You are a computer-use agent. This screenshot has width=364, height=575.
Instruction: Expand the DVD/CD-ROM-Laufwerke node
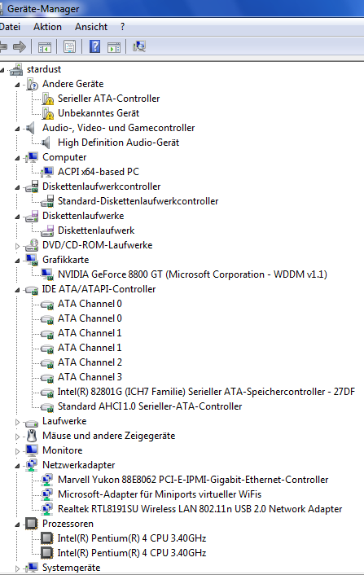[x=17, y=246]
